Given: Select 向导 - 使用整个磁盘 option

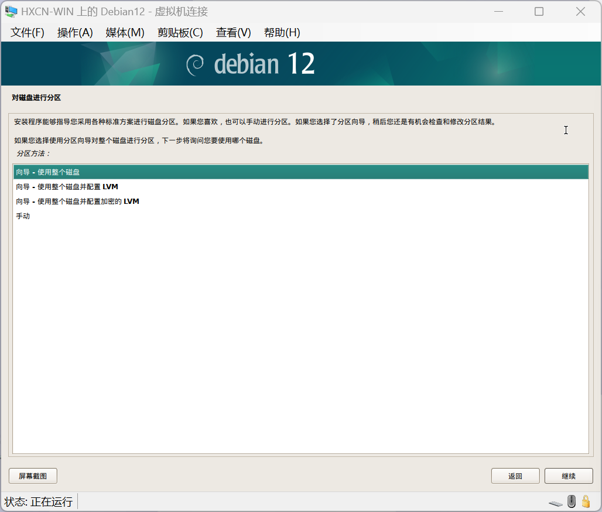Looking at the screenshot, I should click(x=300, y=172).
